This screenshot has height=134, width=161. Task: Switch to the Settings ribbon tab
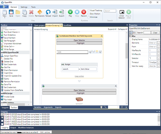click(24, 7)
